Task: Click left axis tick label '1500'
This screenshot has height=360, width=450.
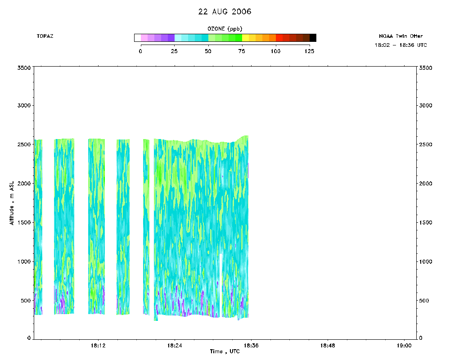Action: (x=24, y=222)
